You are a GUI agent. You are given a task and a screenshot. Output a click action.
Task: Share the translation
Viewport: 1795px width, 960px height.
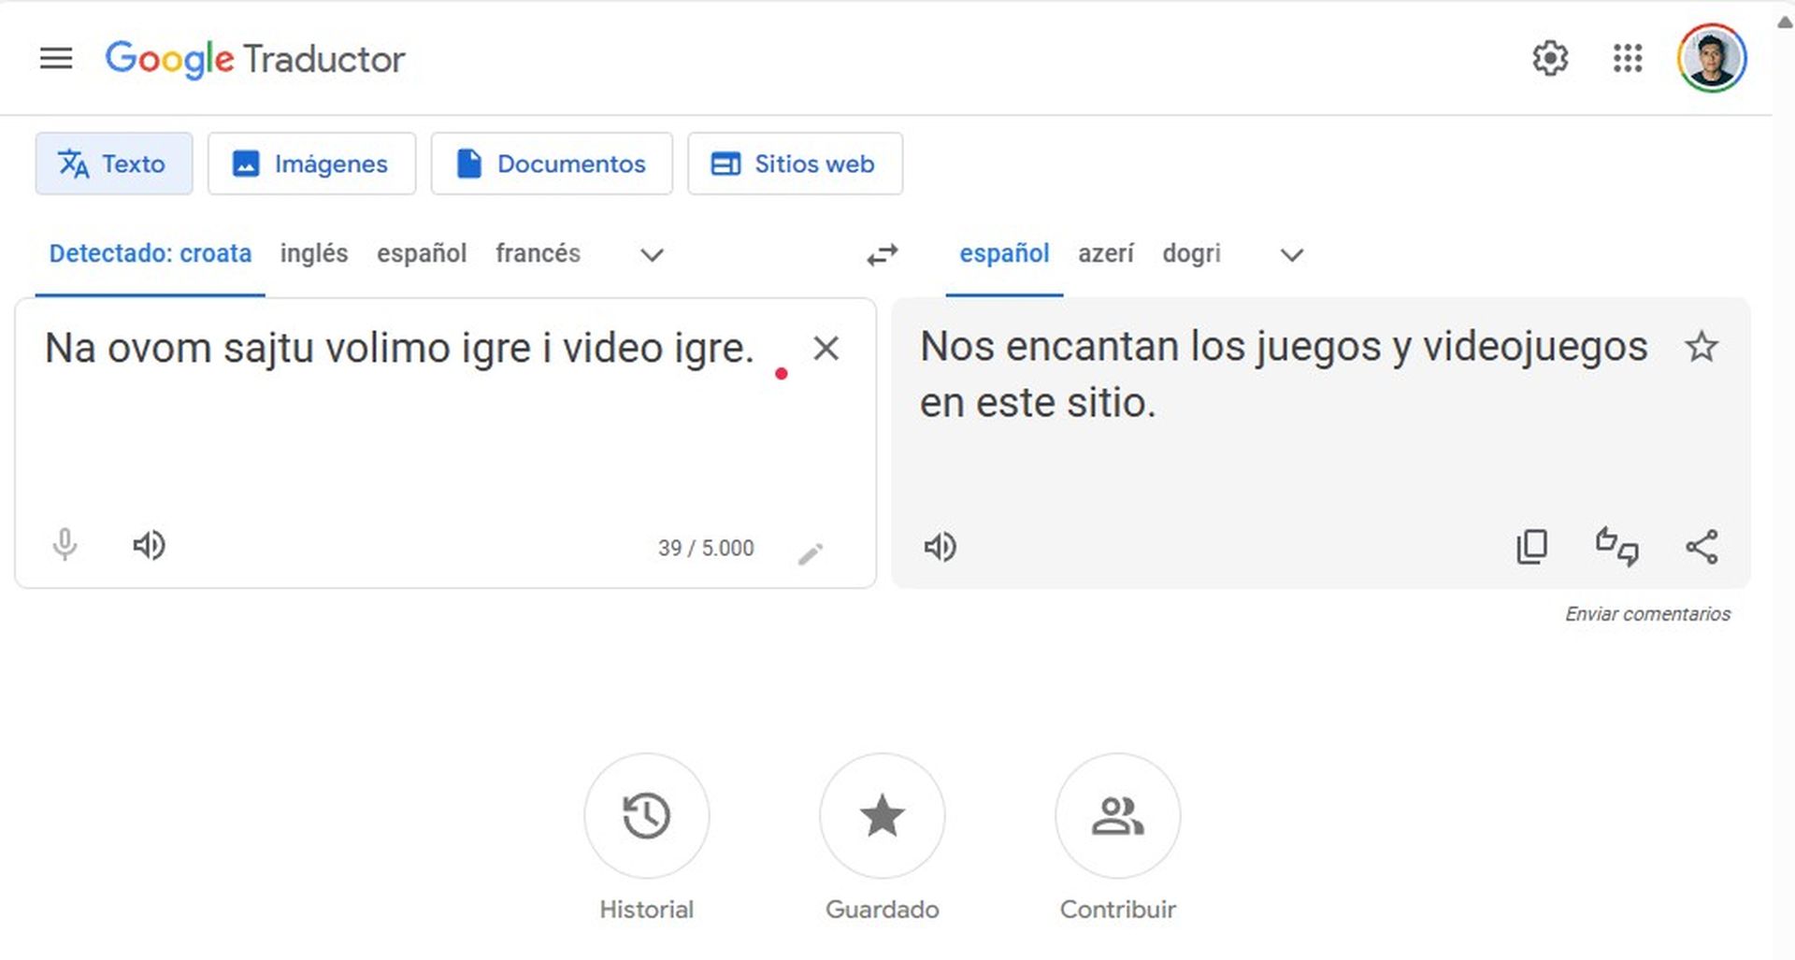[1702, 548]
